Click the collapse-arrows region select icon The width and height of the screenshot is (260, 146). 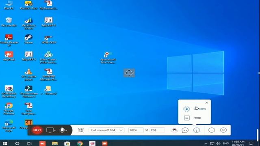click(x=81, y=130)
